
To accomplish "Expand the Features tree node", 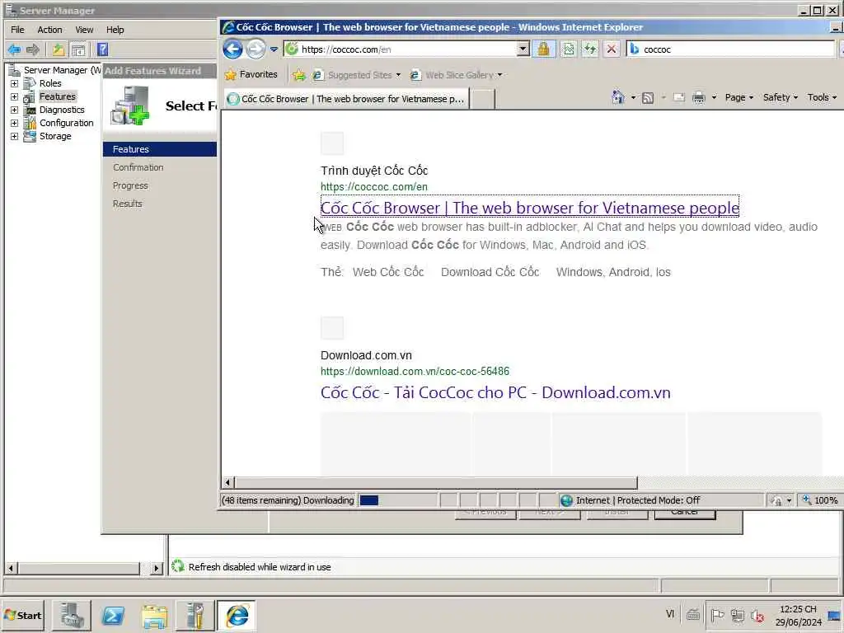I will (x=15, y=97).
